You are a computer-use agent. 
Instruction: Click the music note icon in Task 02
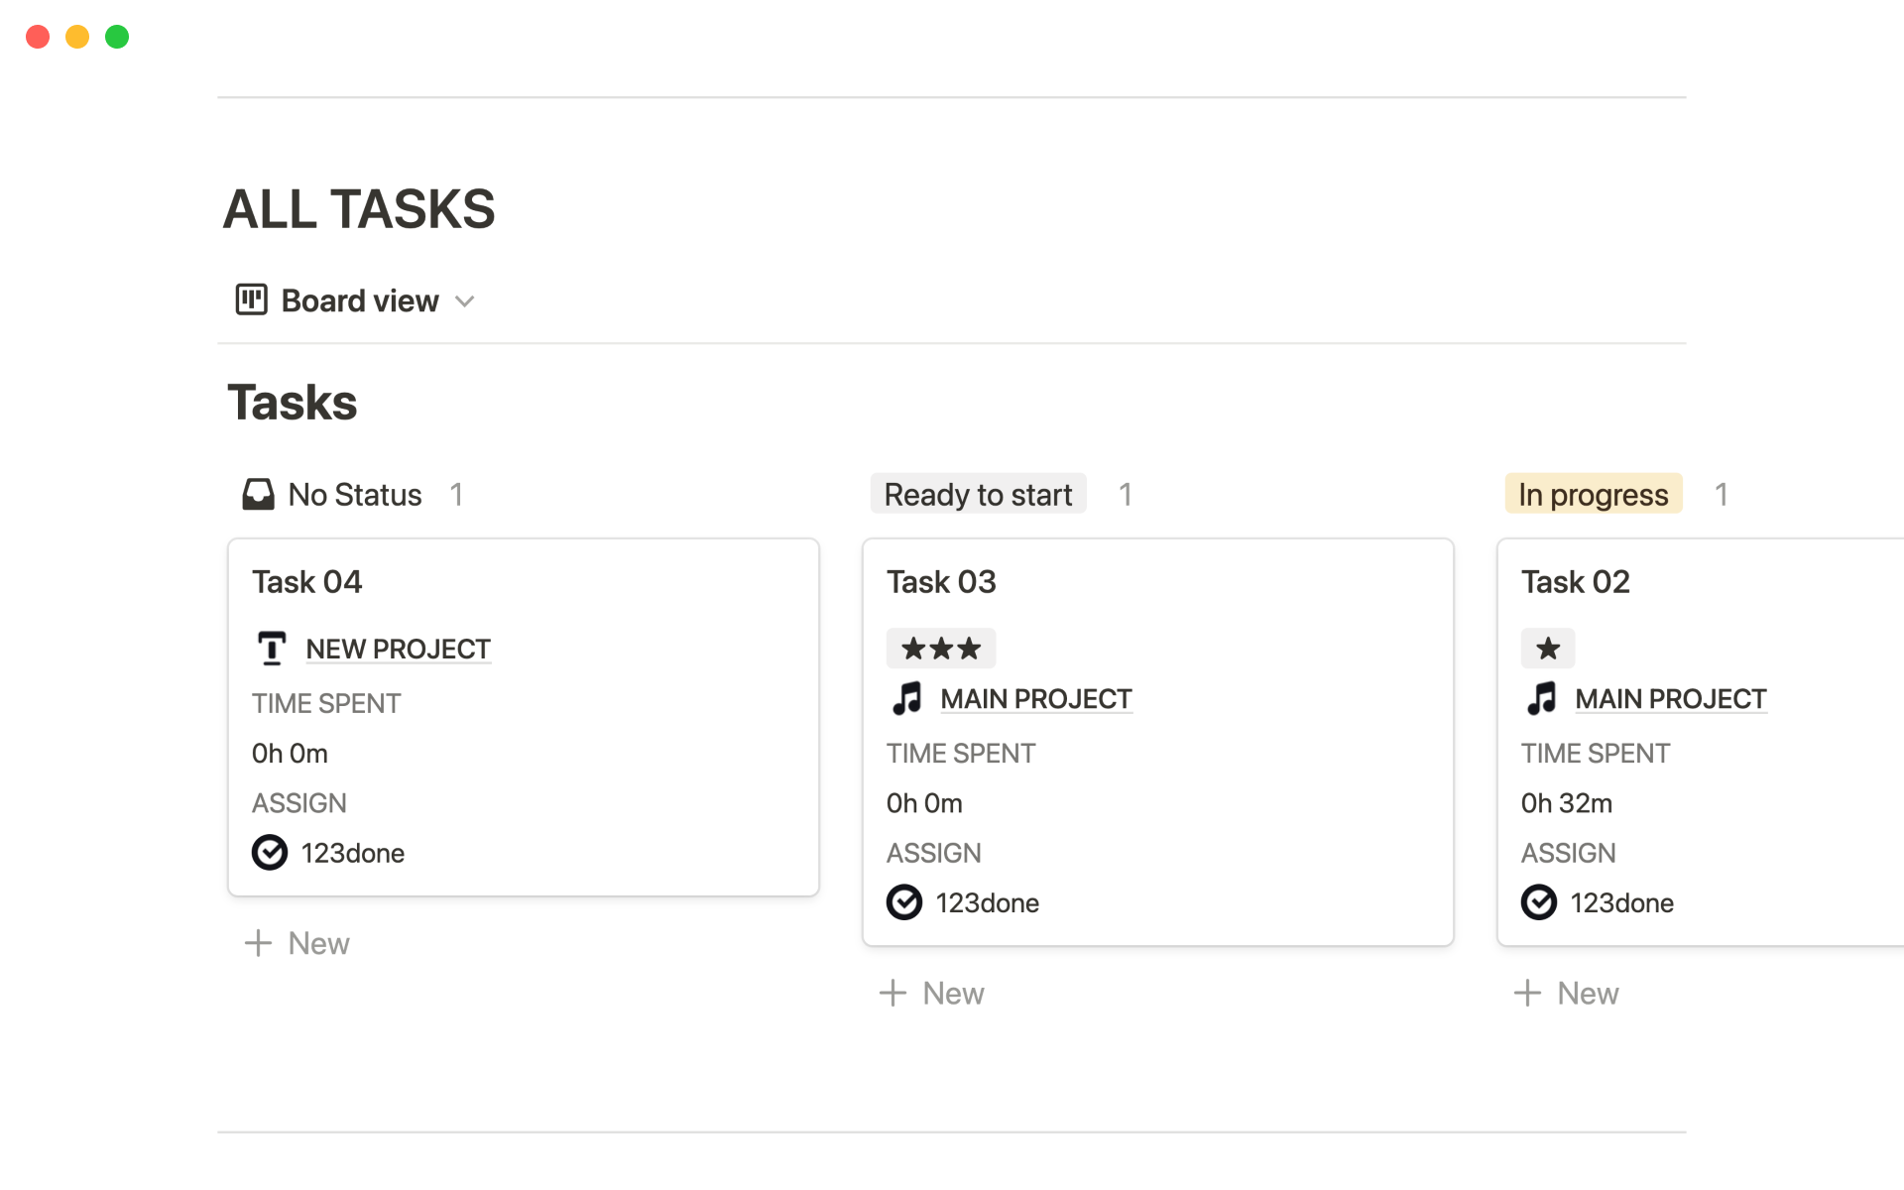pos(1541,699)
